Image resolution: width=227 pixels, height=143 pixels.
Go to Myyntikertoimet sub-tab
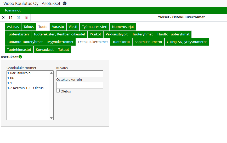click(x=60, y=42)
